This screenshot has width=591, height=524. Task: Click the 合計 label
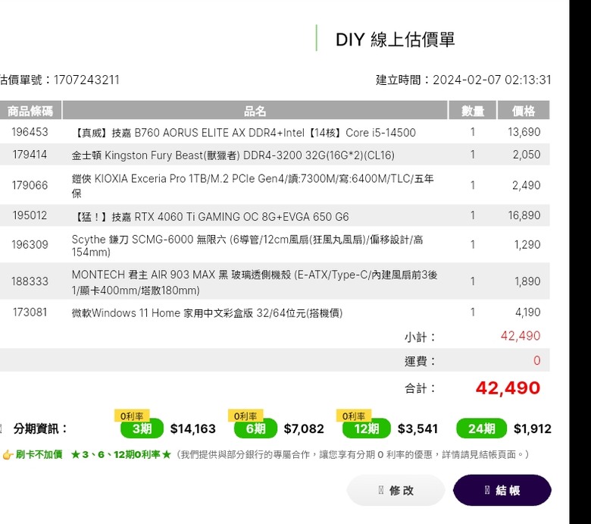421,388
